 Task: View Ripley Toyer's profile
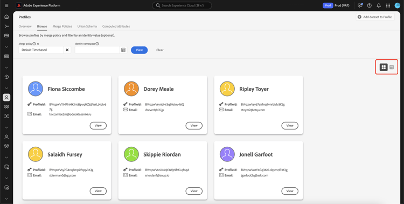290,126
